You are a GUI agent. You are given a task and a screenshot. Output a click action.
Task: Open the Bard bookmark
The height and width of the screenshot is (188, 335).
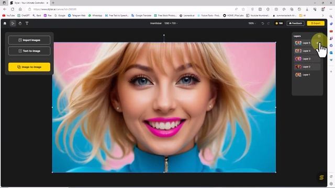tap(37, 16)
